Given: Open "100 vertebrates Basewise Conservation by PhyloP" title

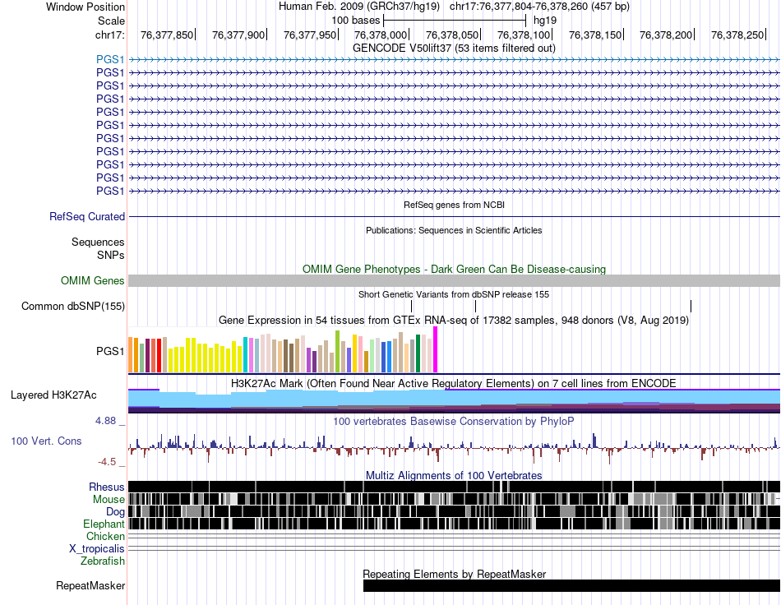Looking at the screenshot, I should point(454,421).
